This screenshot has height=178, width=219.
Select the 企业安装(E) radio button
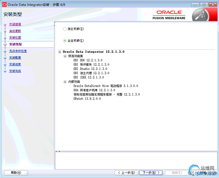pos(65,40)
